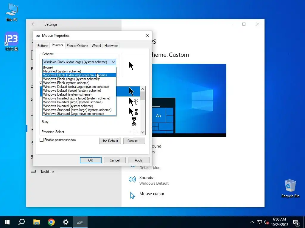This screenshot has width=305, height=228.
Task: Open Sounds Windows Default setting
Action: coord(149,180)
